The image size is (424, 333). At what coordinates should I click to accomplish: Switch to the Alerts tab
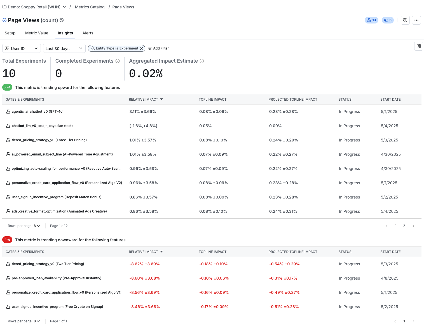(88, 33)
